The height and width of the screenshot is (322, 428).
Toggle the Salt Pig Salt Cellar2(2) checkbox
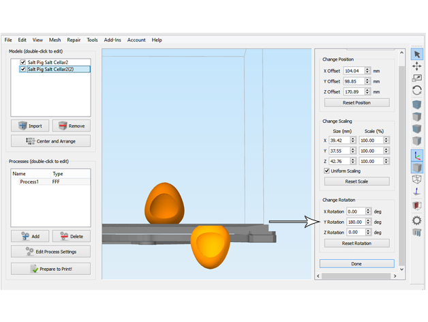point(22,69)
